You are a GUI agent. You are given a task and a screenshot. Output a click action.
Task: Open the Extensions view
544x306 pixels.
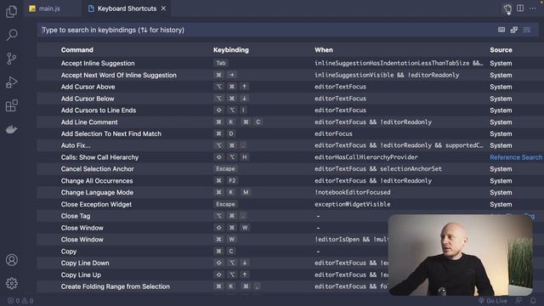[x=11, y=105]
